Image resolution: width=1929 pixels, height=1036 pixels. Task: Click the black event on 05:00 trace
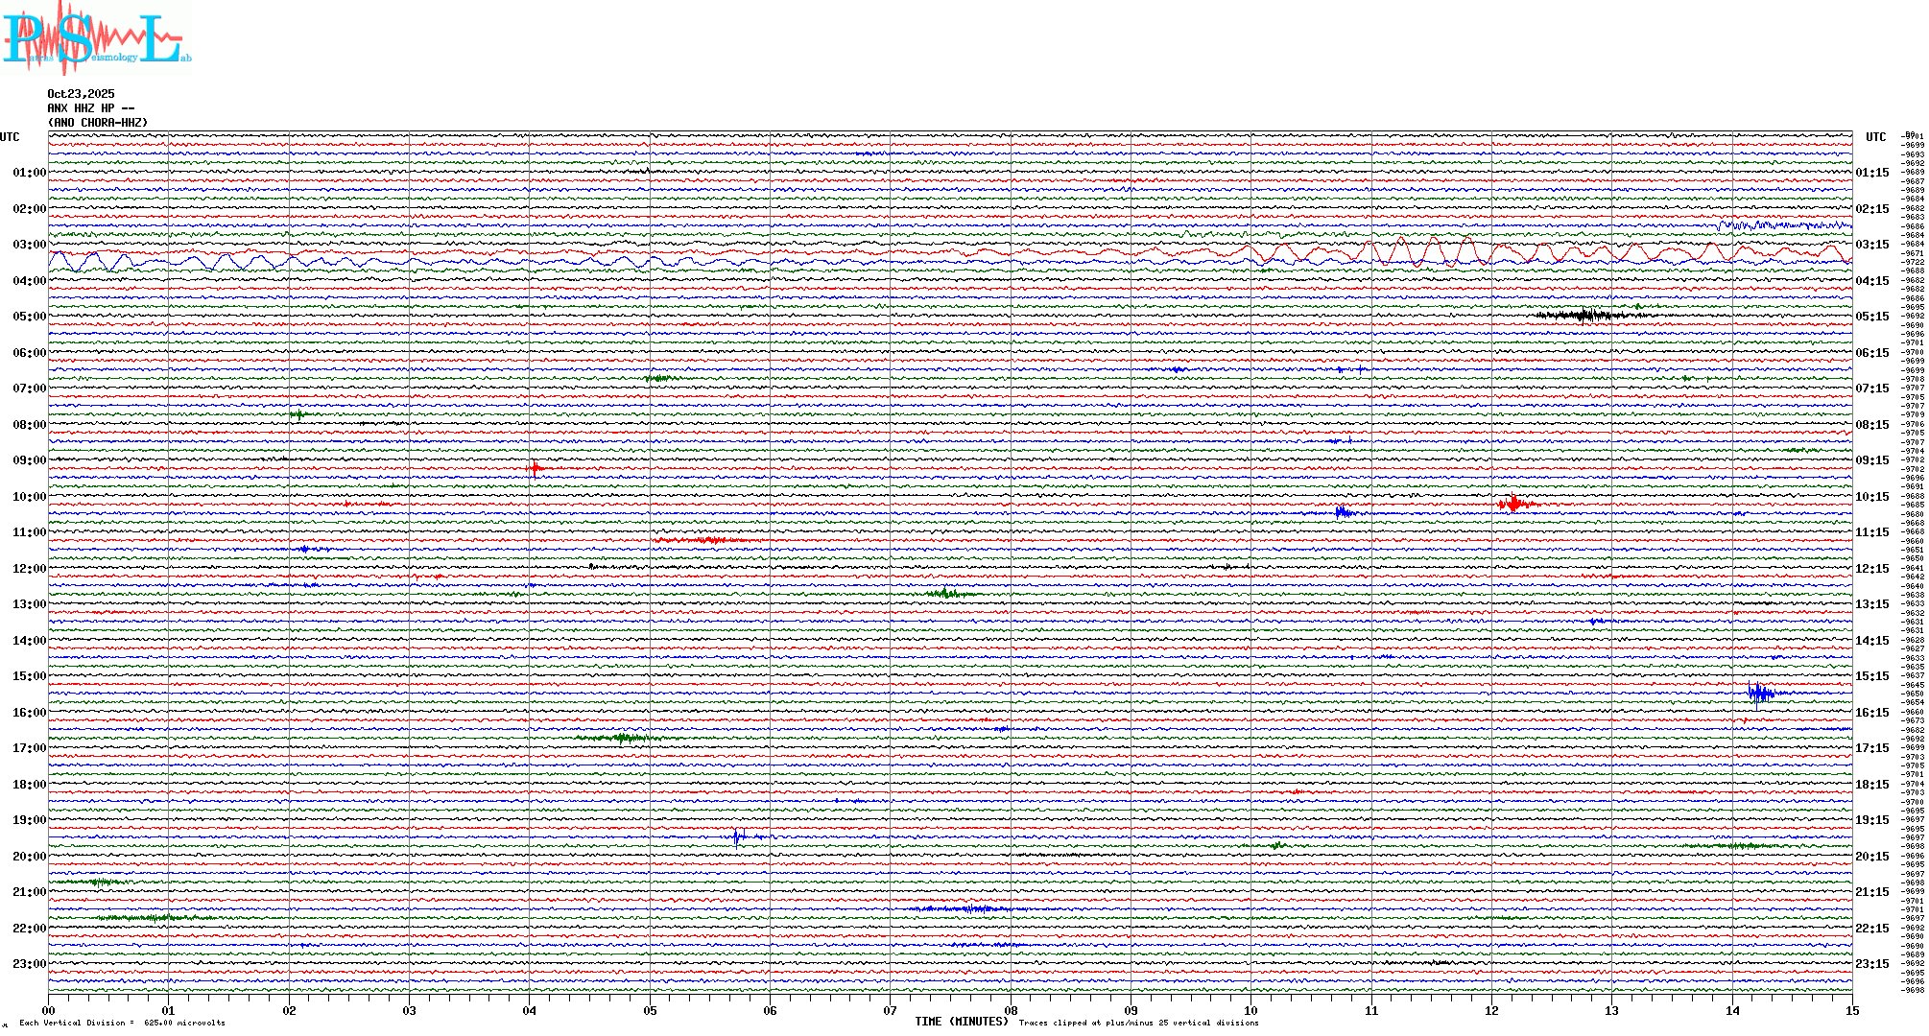1585,315
